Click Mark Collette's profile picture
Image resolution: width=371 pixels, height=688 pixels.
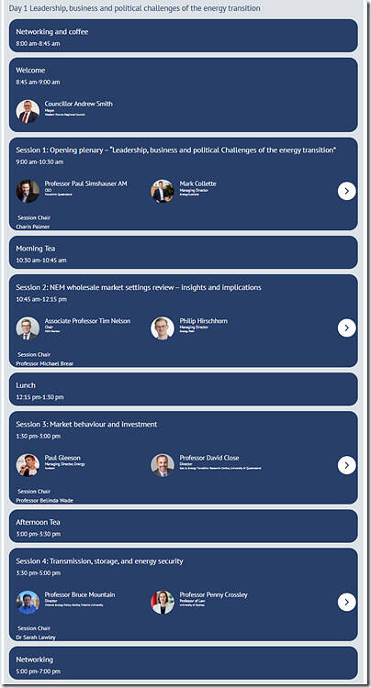163,191
